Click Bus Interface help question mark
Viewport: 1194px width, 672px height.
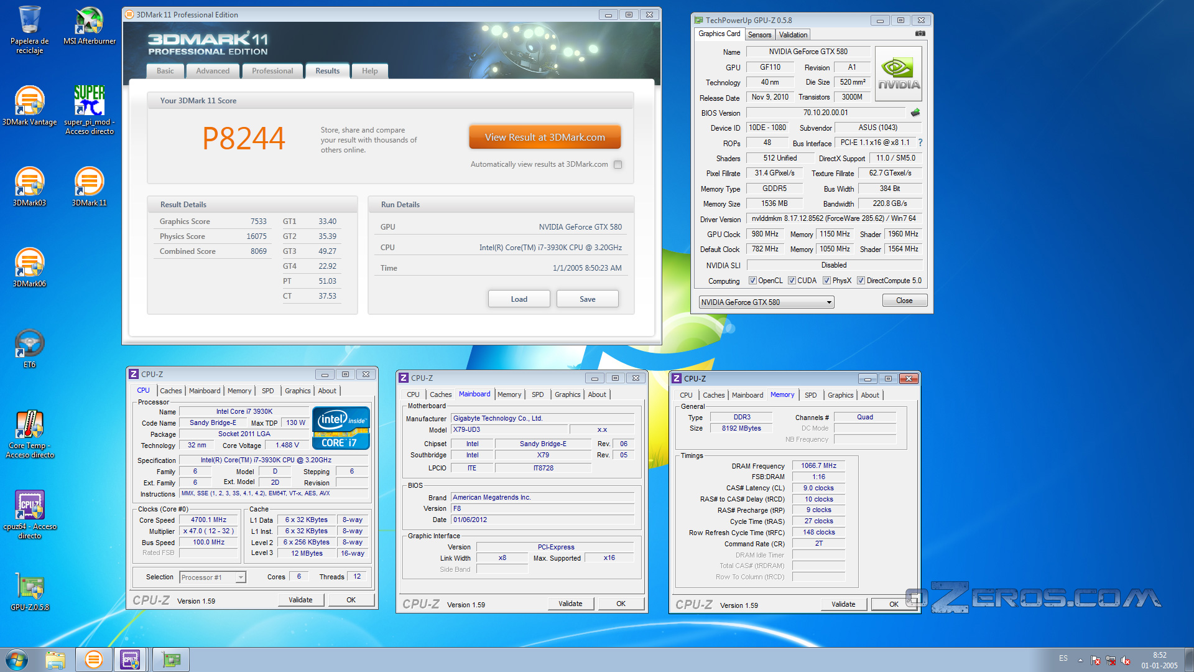click(920, 142)
